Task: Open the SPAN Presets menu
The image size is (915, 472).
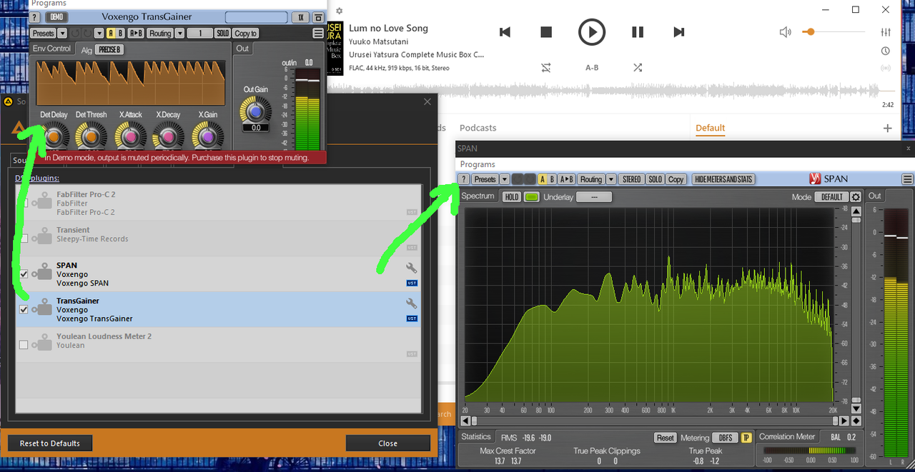Action: coord(485,179)
